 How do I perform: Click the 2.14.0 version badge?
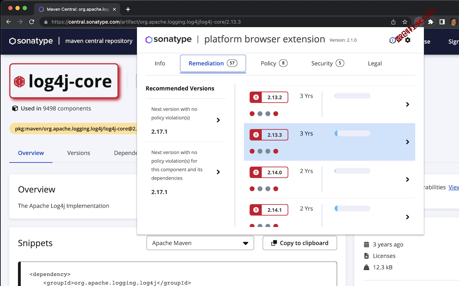pos(269,172)
